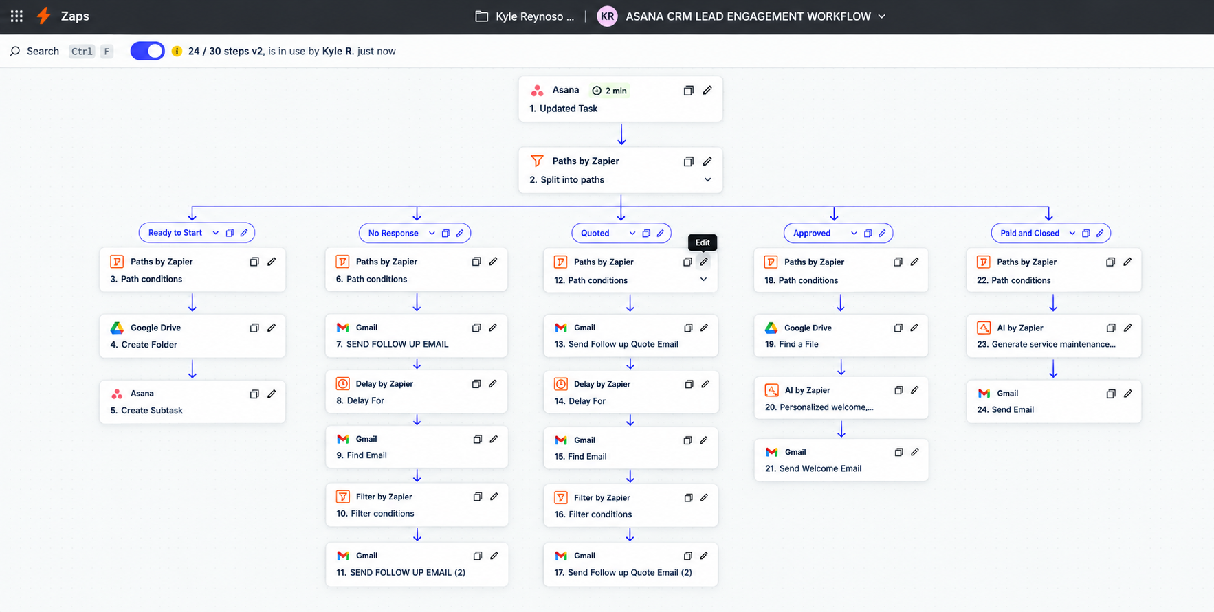The image size is (1214, 612).
Task: Expand the No Response path dropdown
Action: (432, 233)
